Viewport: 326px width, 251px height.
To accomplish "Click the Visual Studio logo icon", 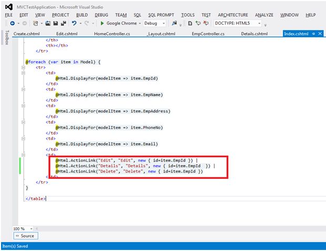I will (x=9, y=7).
